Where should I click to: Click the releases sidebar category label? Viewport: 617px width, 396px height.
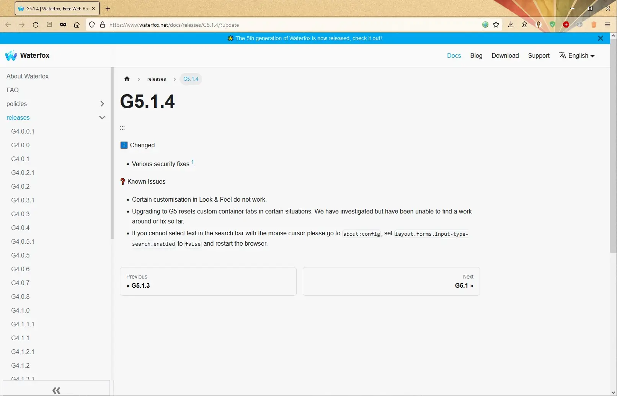point(18,117)
